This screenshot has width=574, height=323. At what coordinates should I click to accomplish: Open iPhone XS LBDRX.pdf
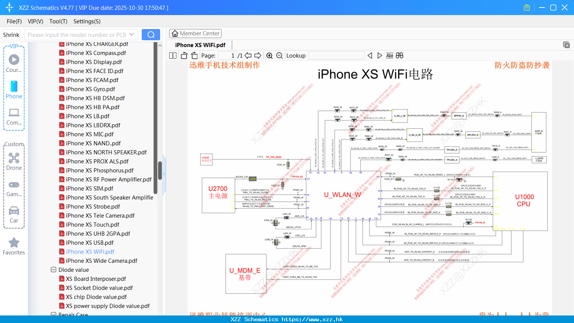click(x=93, y=125)
